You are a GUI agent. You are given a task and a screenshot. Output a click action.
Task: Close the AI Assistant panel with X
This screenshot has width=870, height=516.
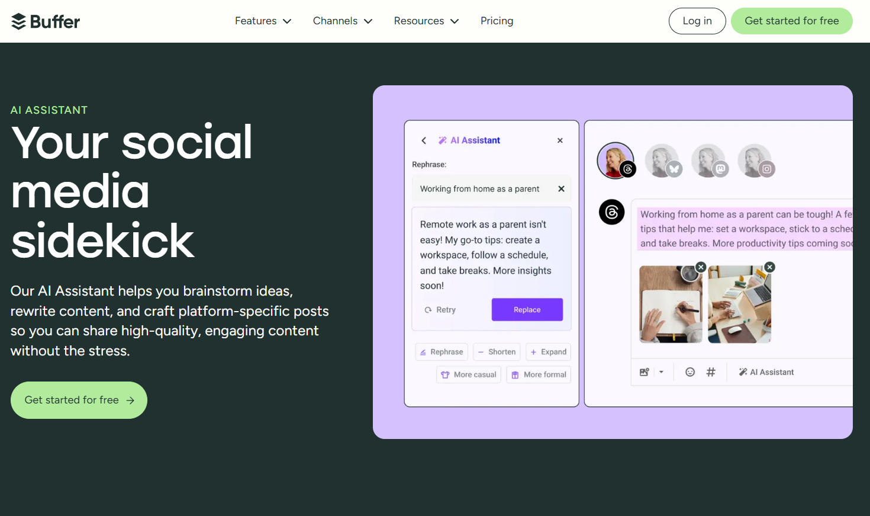tap(560, 140)
